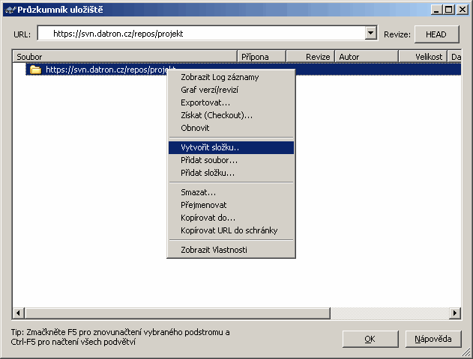
Task: Click 'Obnovit' to refresh the repository
Action: tap(195, 128)
